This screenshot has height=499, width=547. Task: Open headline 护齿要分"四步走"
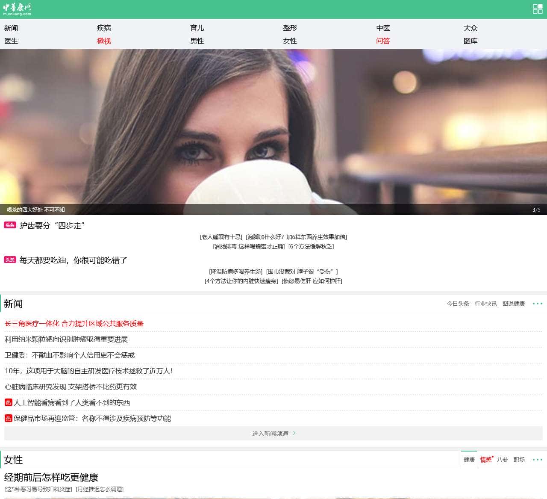[52, 225]
